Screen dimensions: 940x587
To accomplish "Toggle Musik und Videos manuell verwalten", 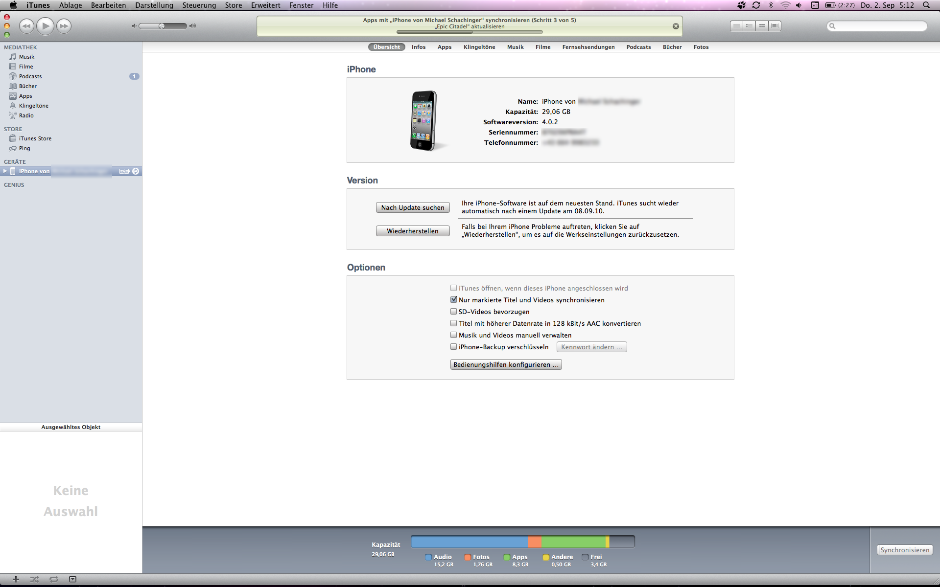I will 454,335.
